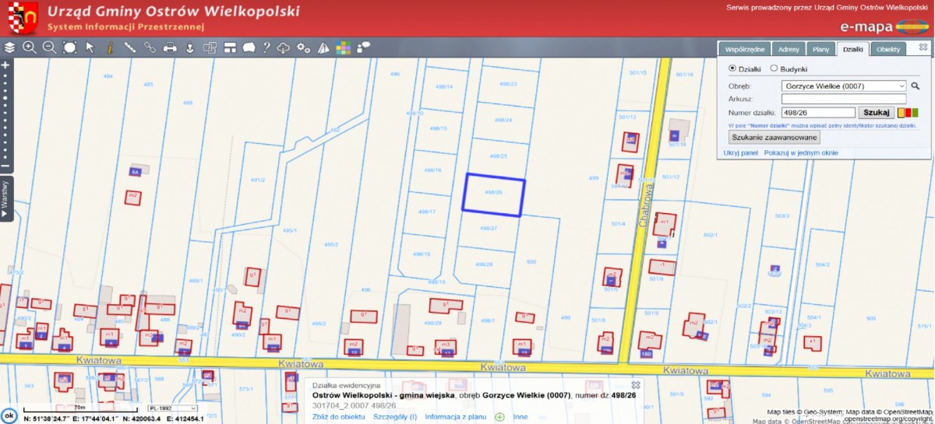The width and height of the screenshot is (935, 424).
Task: Activate the zoom in magnifier tool
Action: [x=30, y=47]
